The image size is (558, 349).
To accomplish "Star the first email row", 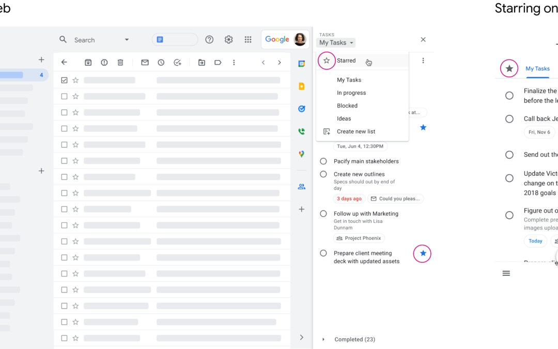I will coord(75,80).
